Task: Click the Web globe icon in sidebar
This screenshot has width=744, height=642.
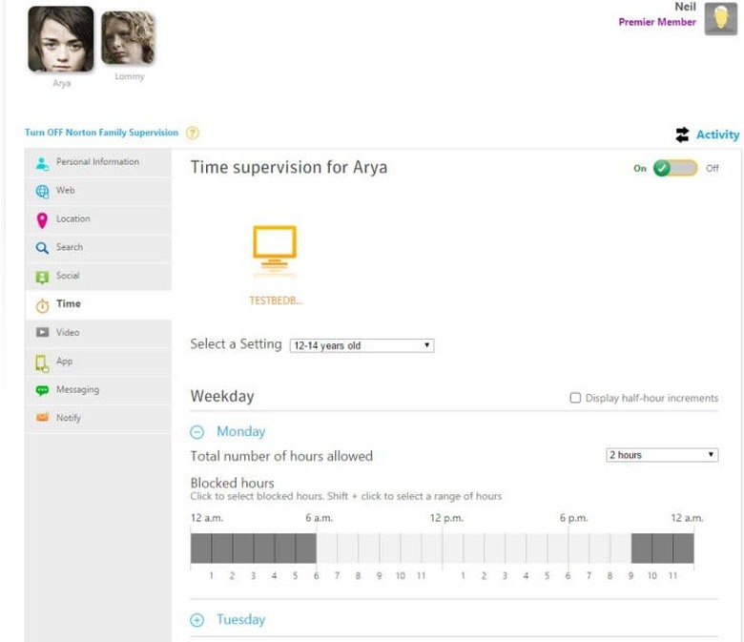Action: point(42,191)
